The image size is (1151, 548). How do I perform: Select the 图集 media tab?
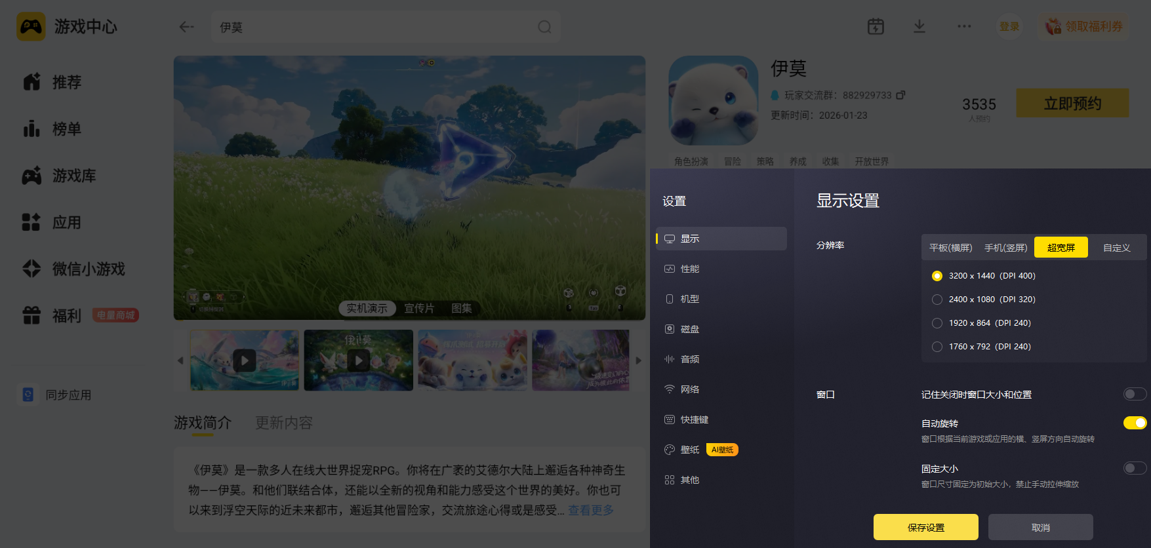(x=461, y=308)
